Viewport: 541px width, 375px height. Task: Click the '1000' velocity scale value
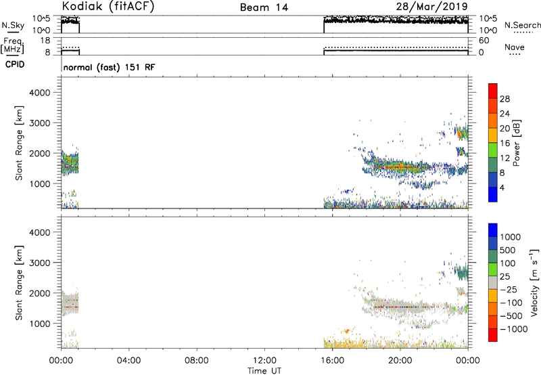(x=511, y=237)
